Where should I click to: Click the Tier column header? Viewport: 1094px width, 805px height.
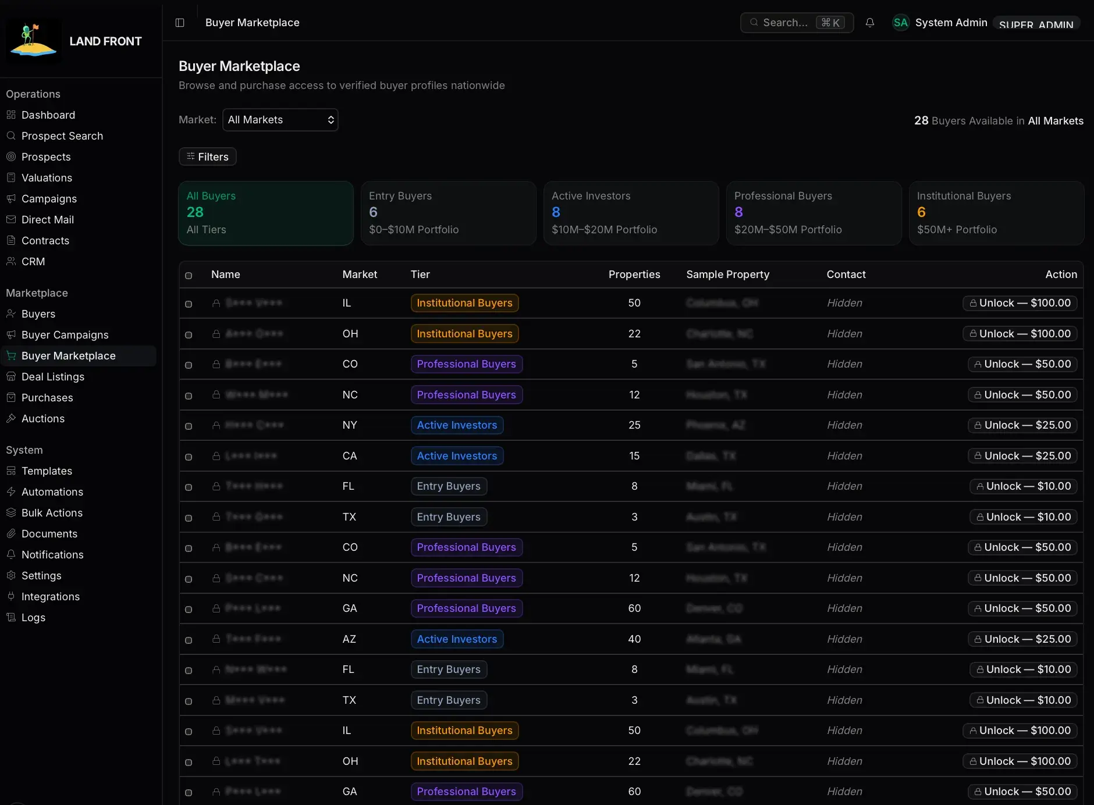pos(420,275)
